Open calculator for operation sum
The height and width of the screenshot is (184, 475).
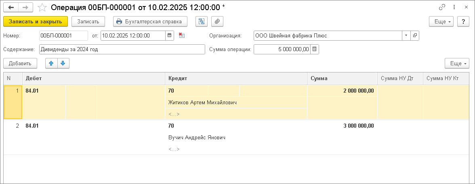(x=315, y=49)
